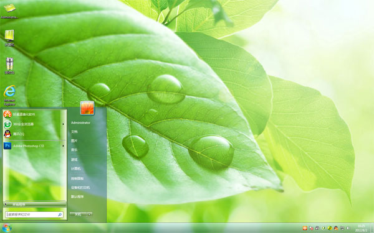The width and height of the screenshot is (374, 233).
Task: Open the taskbar clock and date
Action: tap(361, 228)
